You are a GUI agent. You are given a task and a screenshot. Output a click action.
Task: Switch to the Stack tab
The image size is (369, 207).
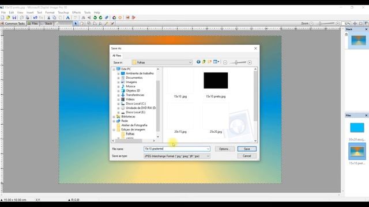pyautogui.click(x=47, y=24)
